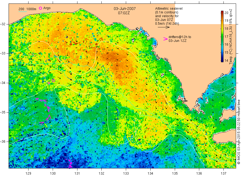The width and height of the screenshot is (242, 177).
Task: Click the '(0.1m contours)' text
Action: point(167,12)
